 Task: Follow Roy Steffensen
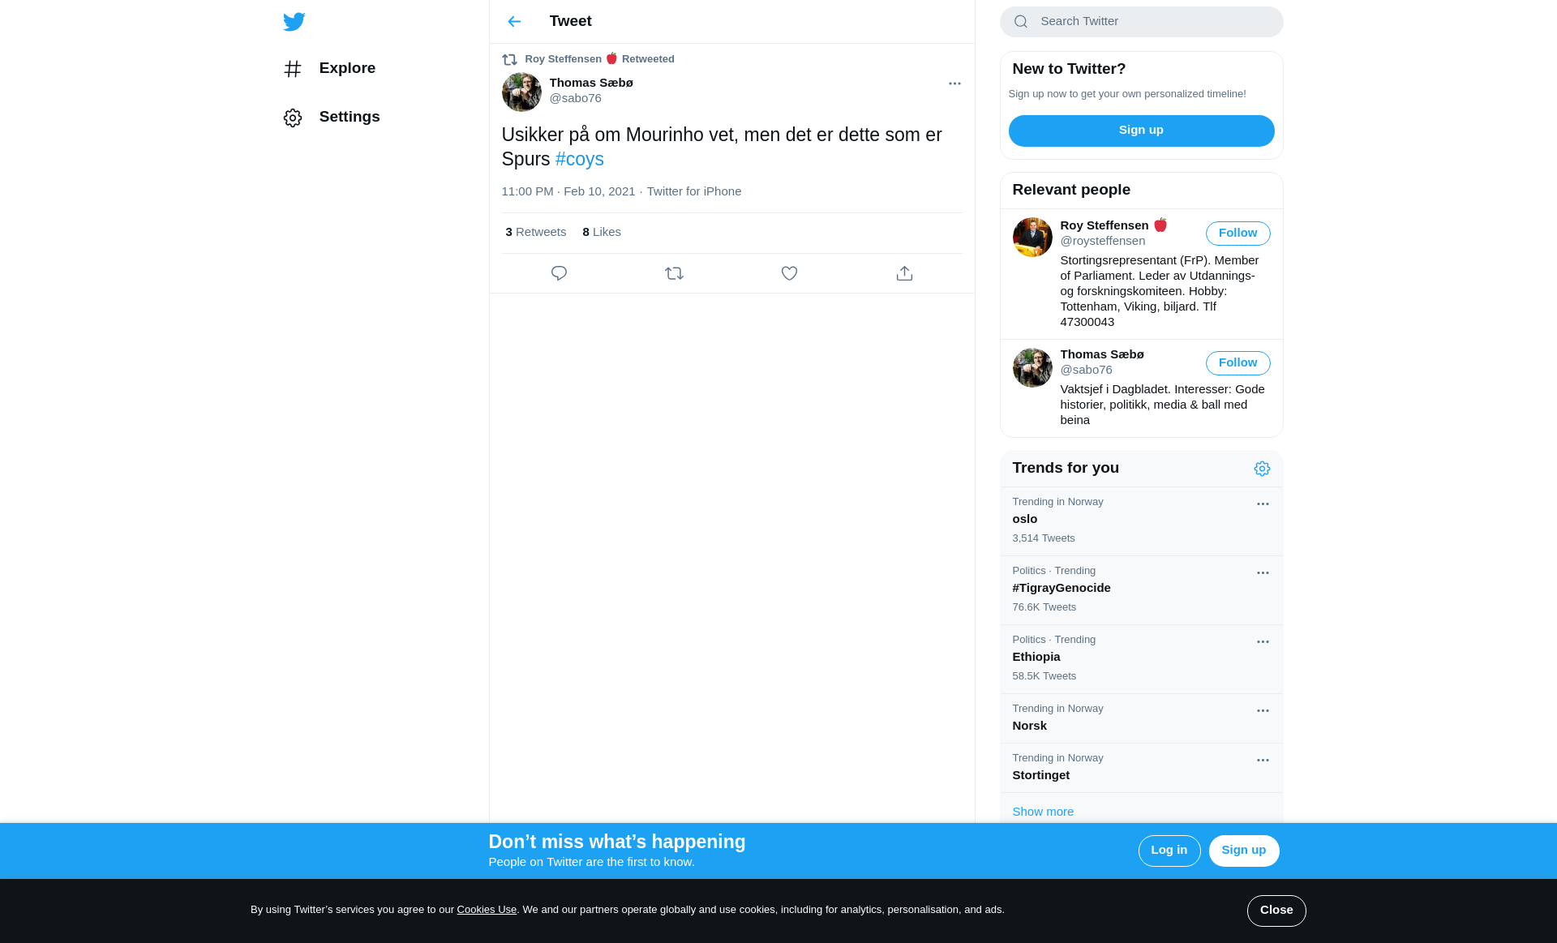point(1237,234)
